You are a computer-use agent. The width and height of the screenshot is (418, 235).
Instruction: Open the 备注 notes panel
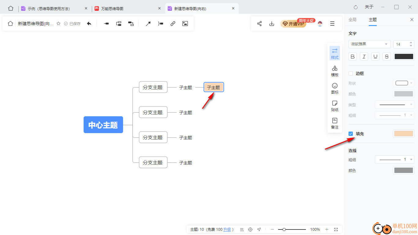tap(335, 123)
